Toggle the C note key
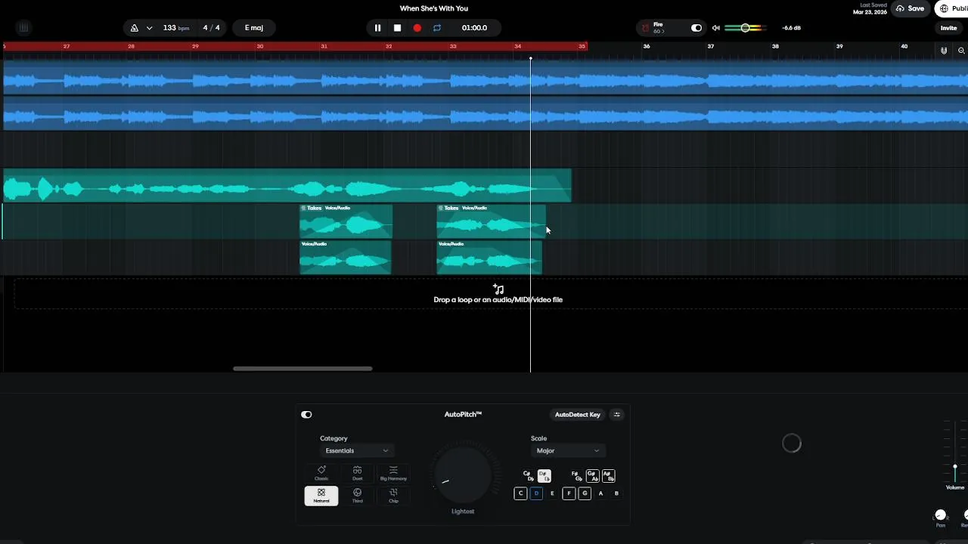 [x=520, y=493]
